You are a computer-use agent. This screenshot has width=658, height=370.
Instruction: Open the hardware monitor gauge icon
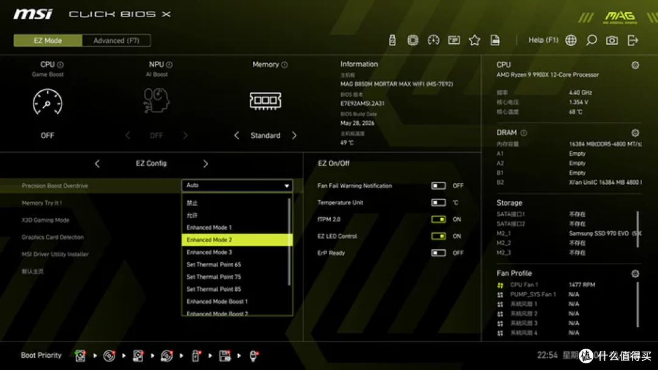434,40
